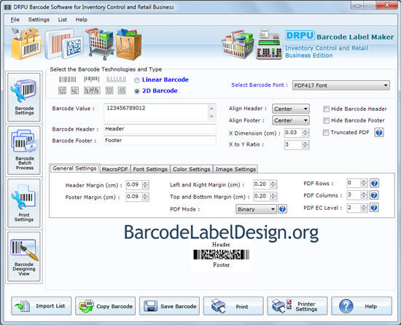Click the Save Barcode button
401x325 pixels.
coord(169,306)
